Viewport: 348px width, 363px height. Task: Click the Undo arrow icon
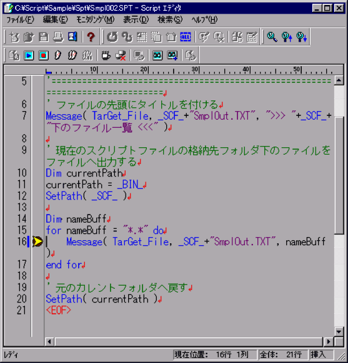point(112,37)
